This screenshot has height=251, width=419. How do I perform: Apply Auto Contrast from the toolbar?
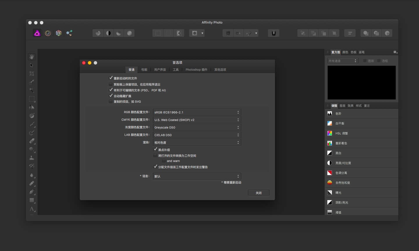tap(109, 33)
